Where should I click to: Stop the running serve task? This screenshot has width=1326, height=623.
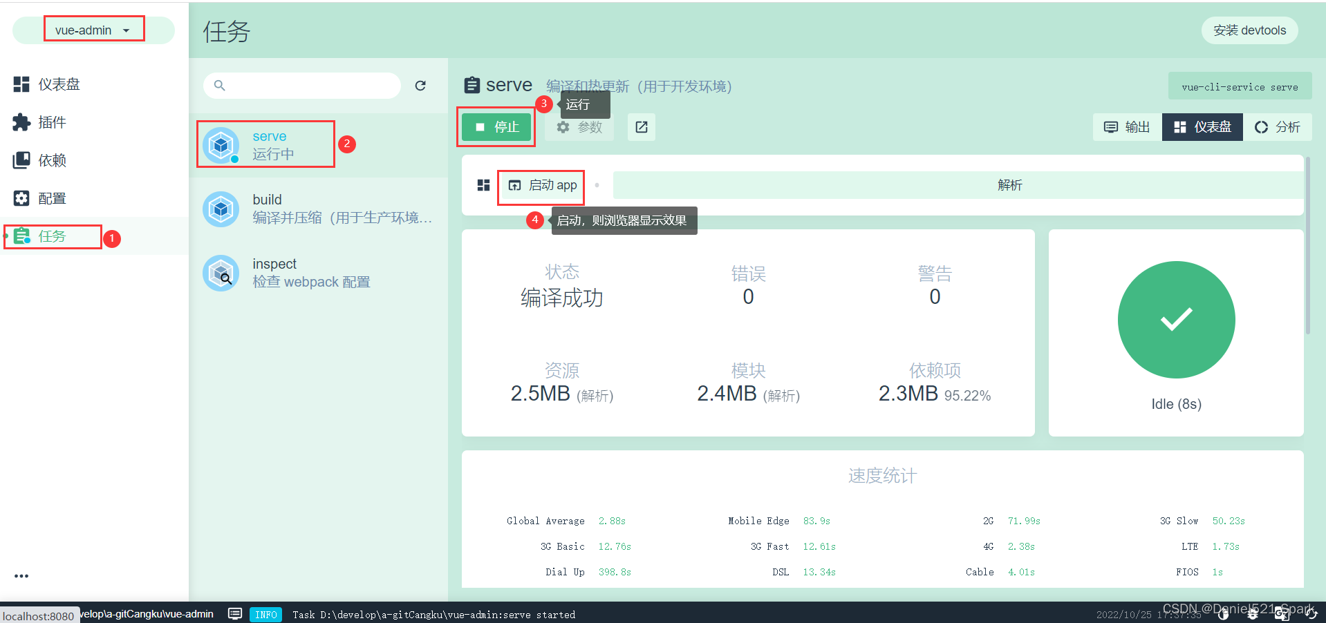coord(496,127)
